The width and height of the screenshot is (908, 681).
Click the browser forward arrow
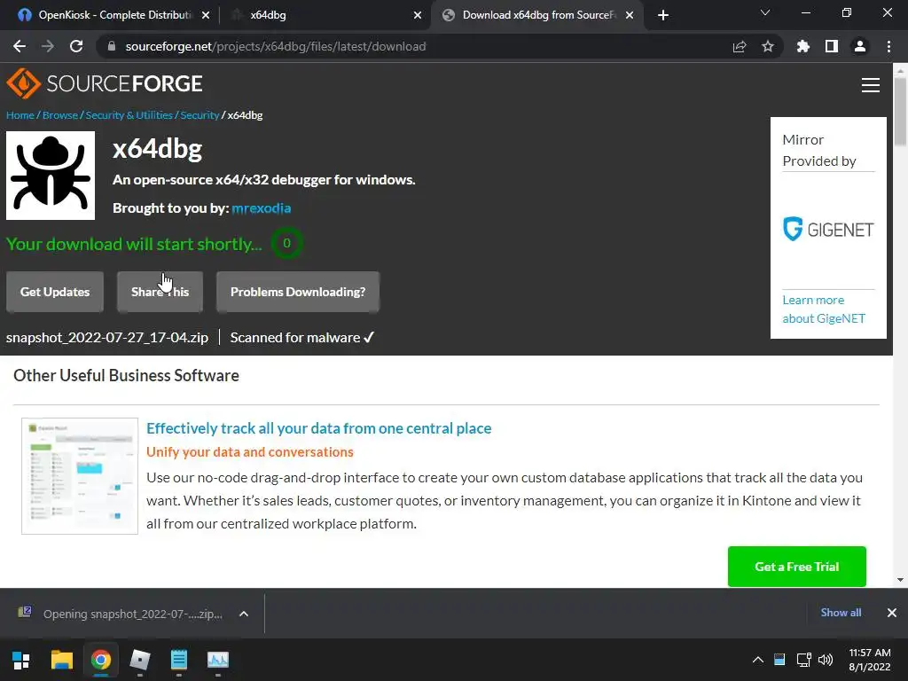point(48,46)
